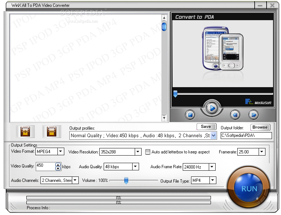Click the Convert to PDA heading
The width and height of the screenshot is (281, 215).
click(x=194, y=17)
